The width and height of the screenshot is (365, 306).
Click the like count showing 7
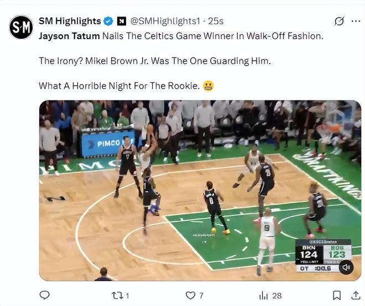pos(201,296)
